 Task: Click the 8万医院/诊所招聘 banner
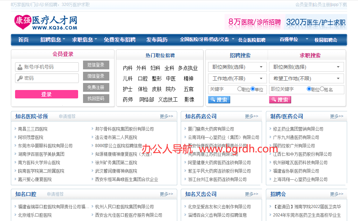pos(254,22)
